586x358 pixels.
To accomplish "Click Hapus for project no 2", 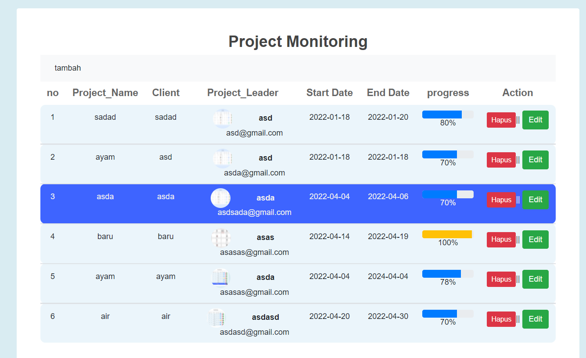I will coord(501,160).
